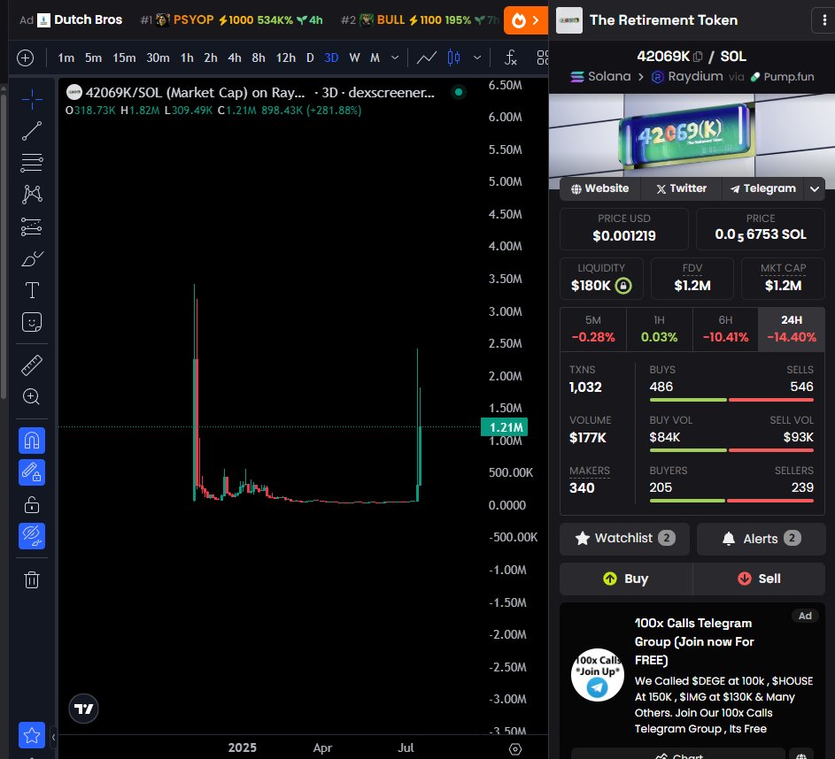835x759 pixels.
Task: Open the trending PSYOP token
Action: coord(232,20)
